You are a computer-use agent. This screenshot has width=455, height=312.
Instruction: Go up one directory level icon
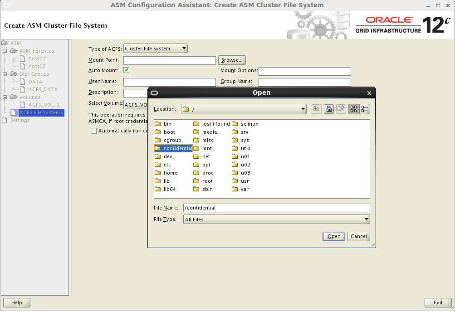click(x=316, y=109)
